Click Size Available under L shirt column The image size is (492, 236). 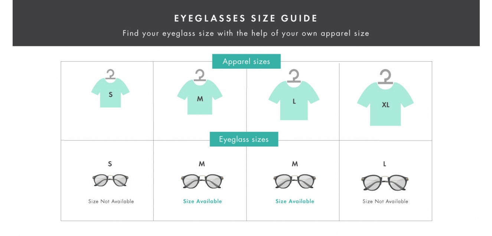295,201
